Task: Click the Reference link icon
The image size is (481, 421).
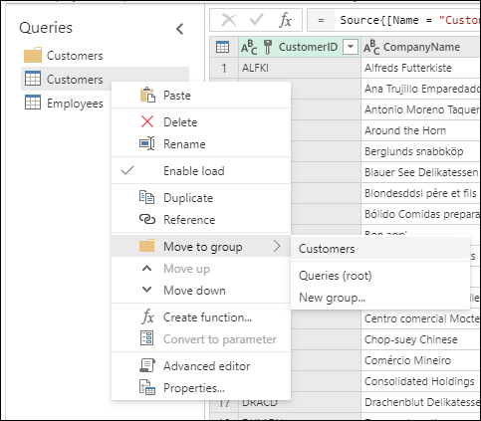Action: (147, 219)
